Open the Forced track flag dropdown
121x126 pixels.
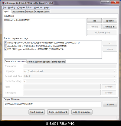pos(70,81)
